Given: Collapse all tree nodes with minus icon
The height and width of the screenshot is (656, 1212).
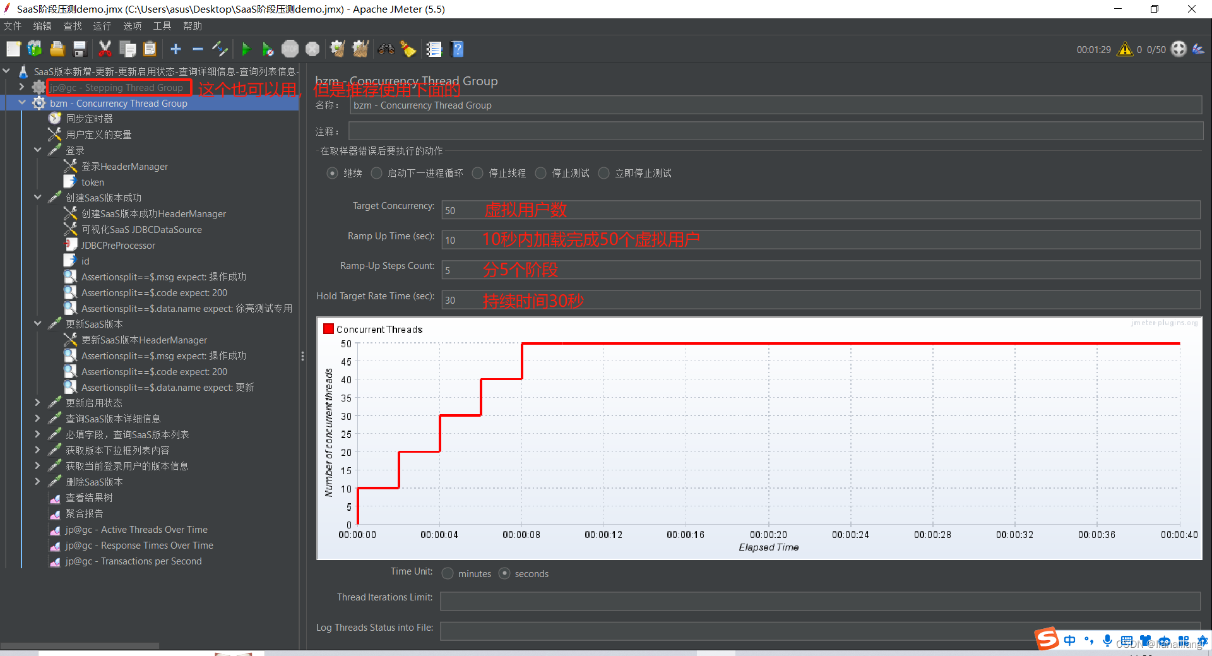Looking at the screenshot, I should [198, 49].
